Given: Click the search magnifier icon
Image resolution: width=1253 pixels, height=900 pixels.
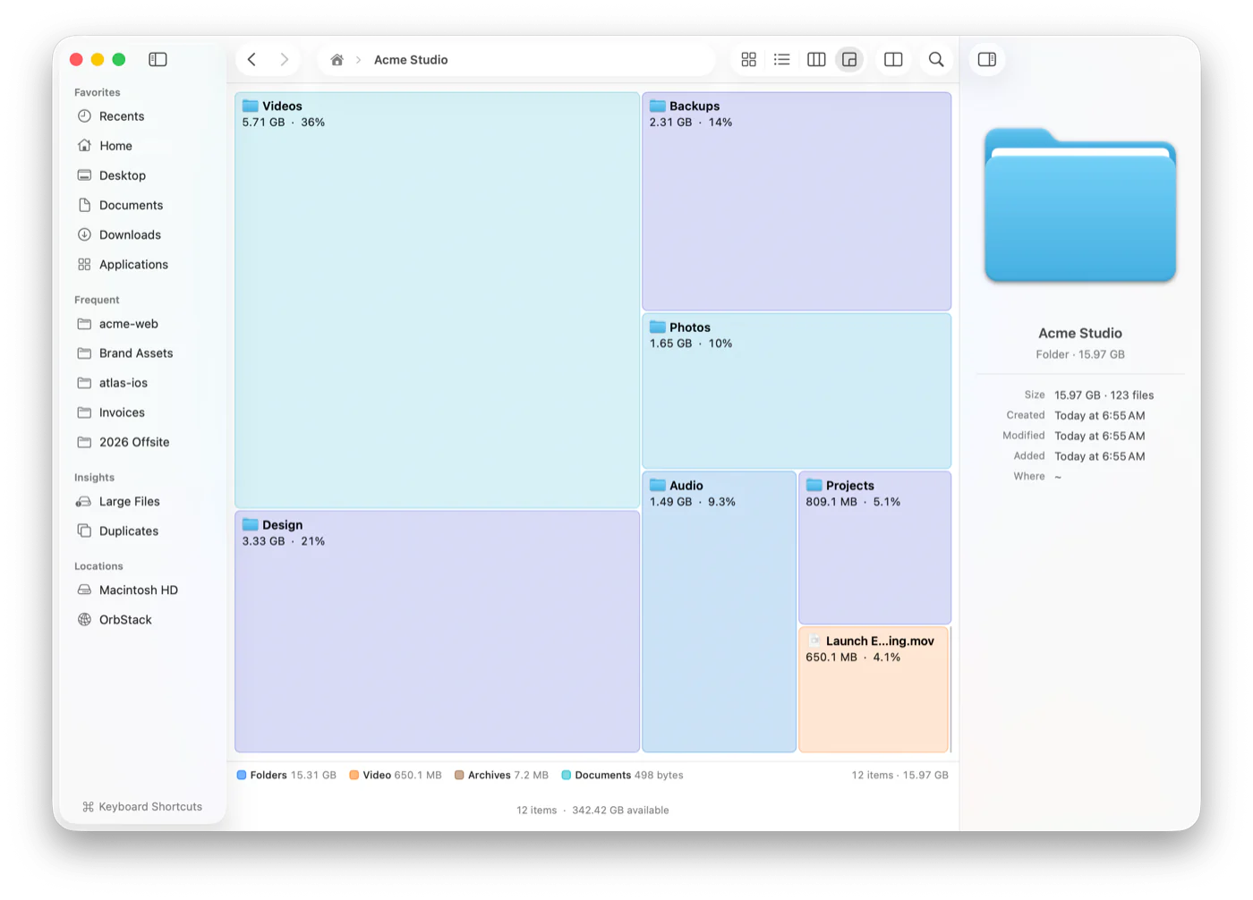Looking at the screenshot, I should (x=936, y=59).
